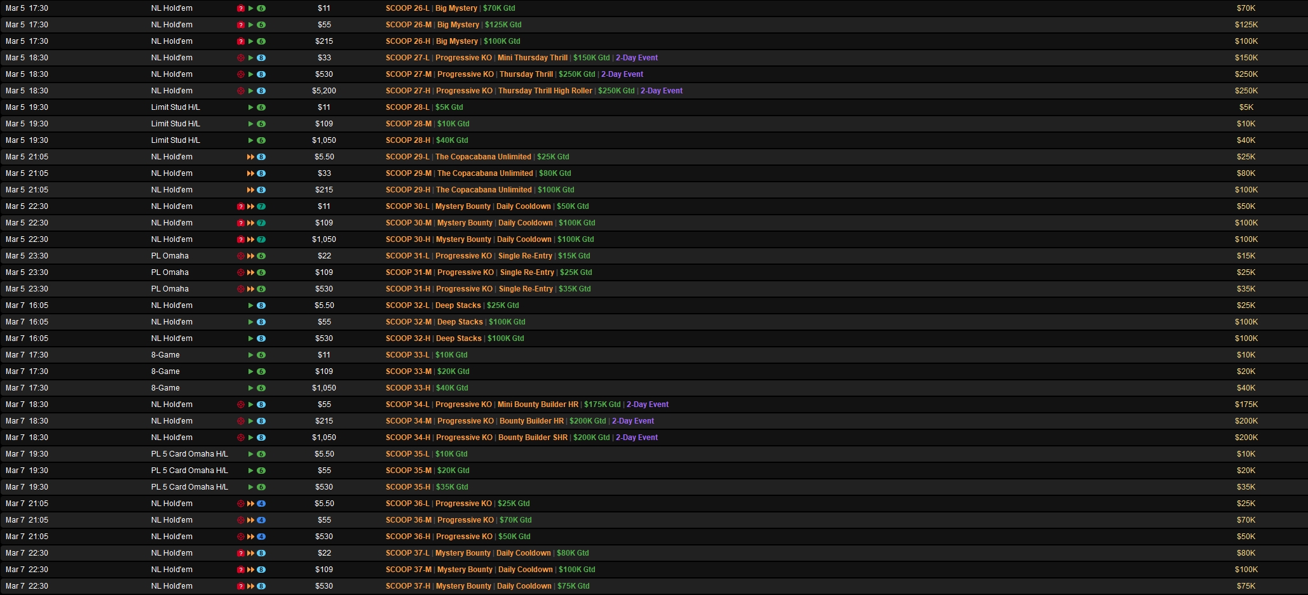Click 4-max table badge on SCOOP 36-M row
Image resolution: width=1308 pixels, height=595 pixels.
pyautogui.click(x=261, y=520)
